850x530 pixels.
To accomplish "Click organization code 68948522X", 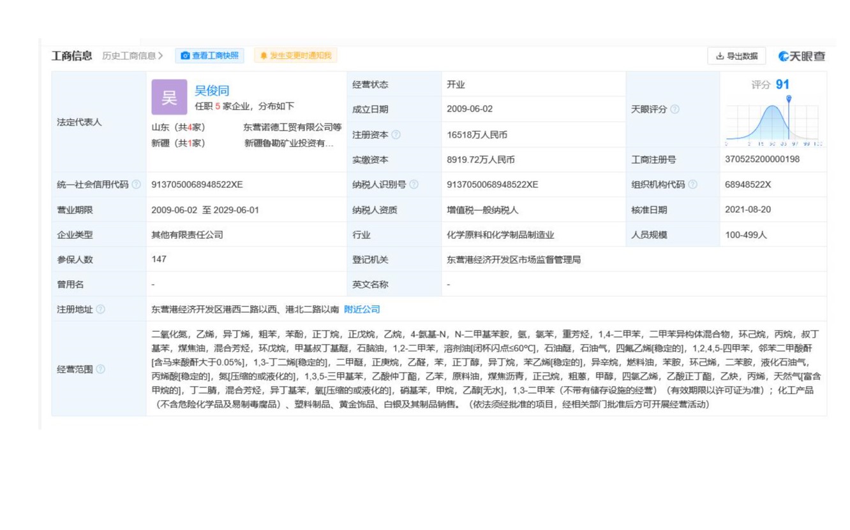I will click(748, 185).
